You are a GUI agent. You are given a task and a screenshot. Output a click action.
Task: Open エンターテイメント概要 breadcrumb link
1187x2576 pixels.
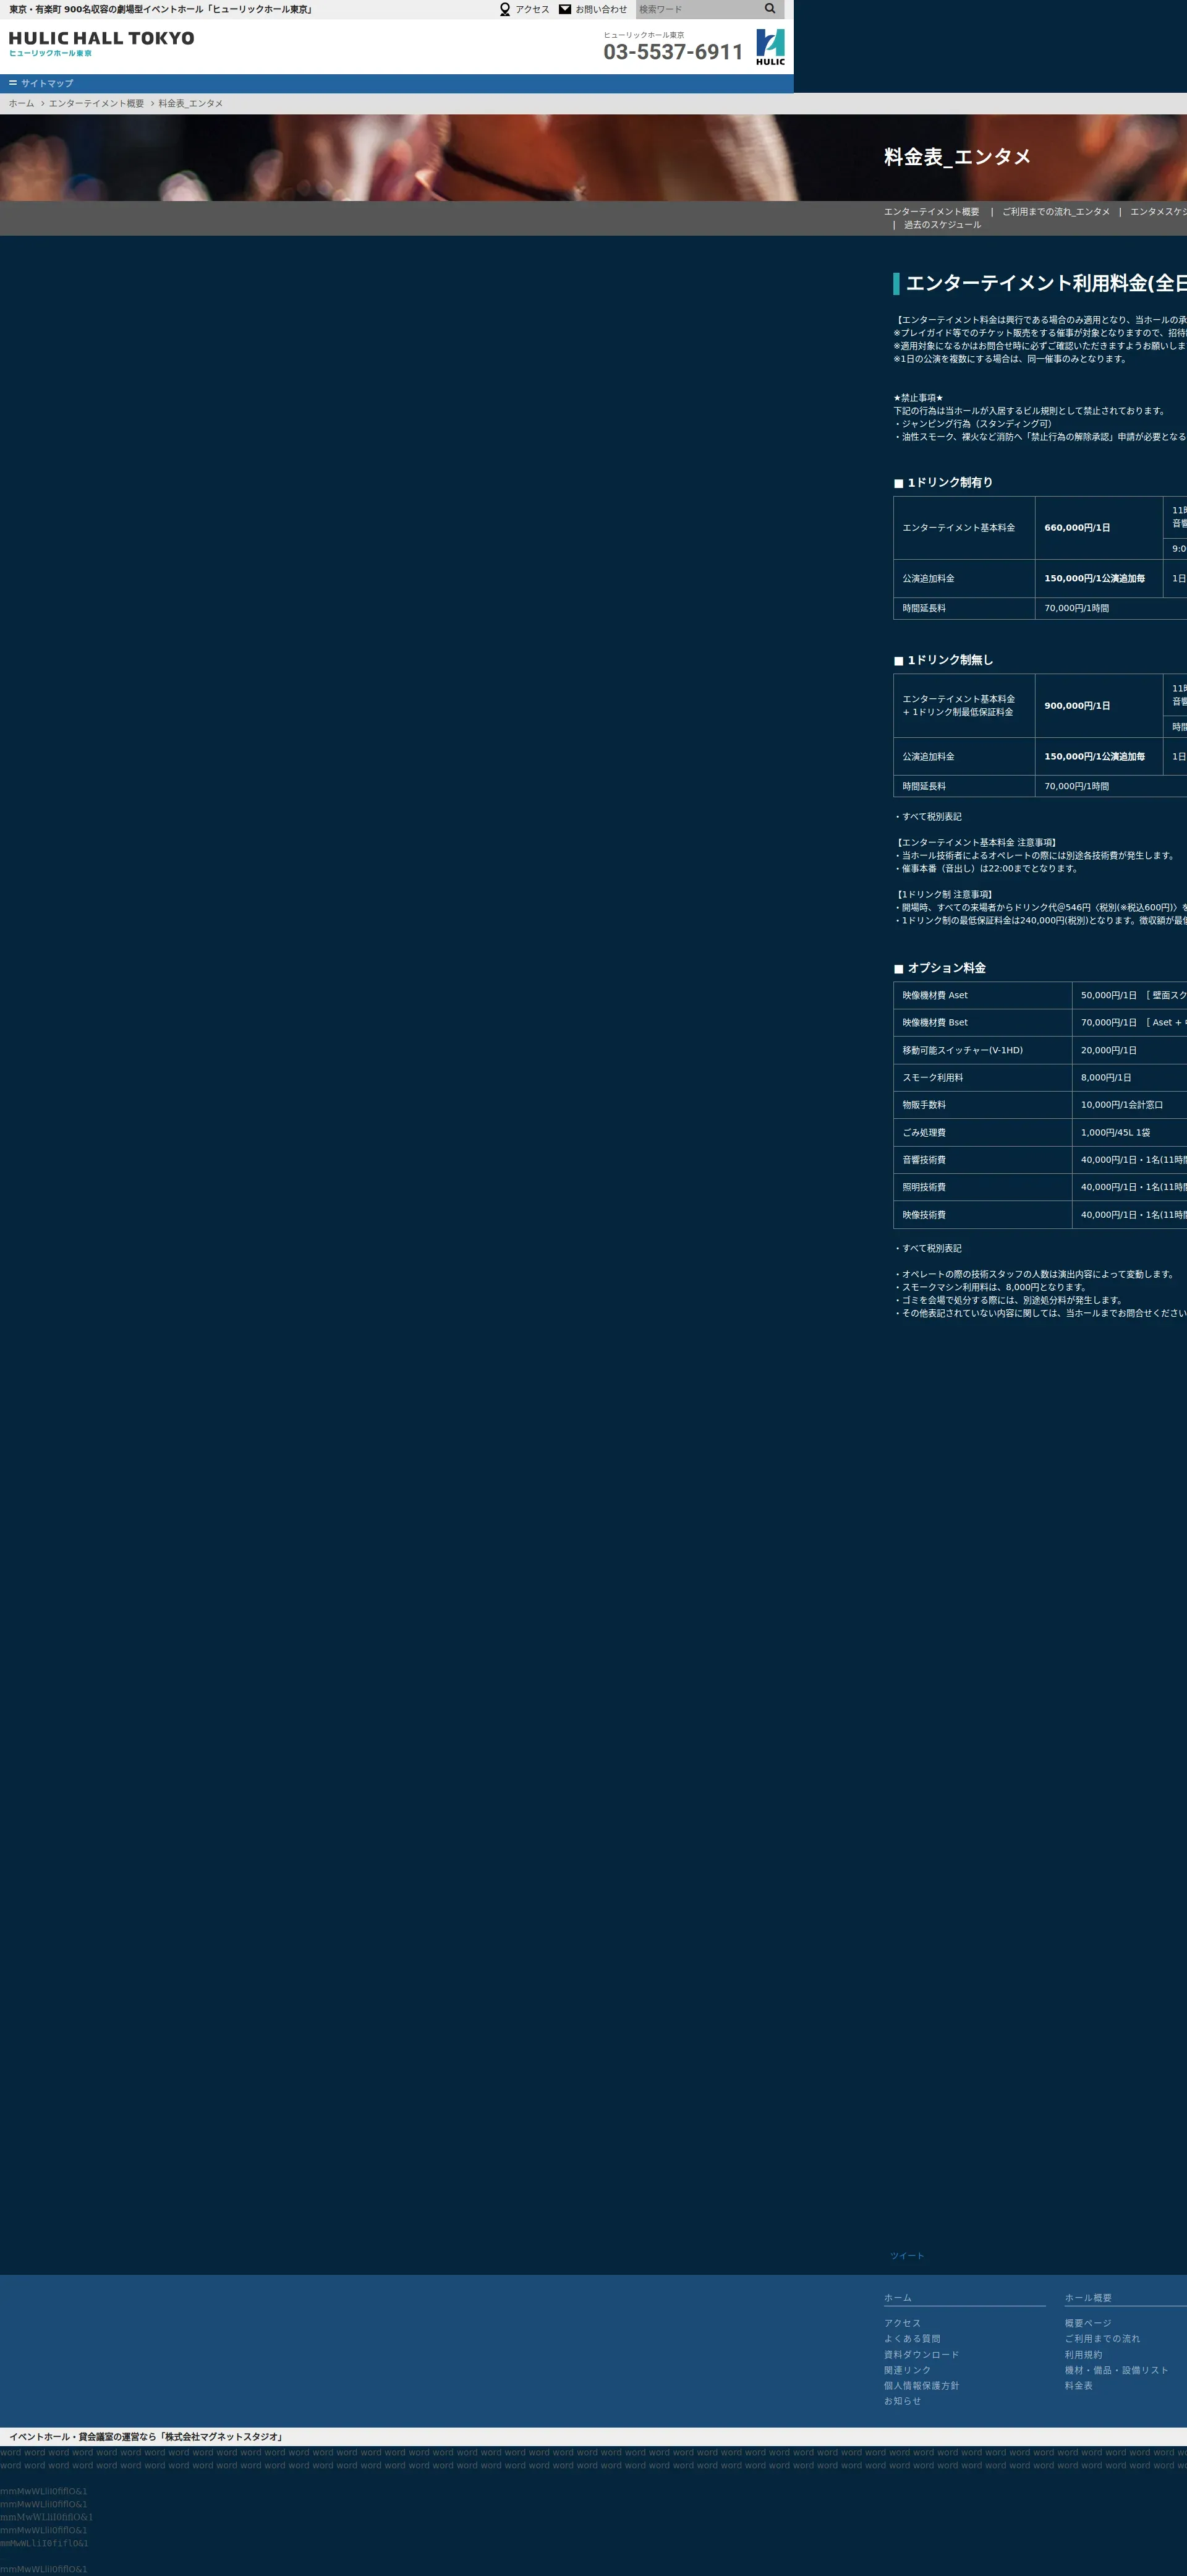[x=96, y=104]
